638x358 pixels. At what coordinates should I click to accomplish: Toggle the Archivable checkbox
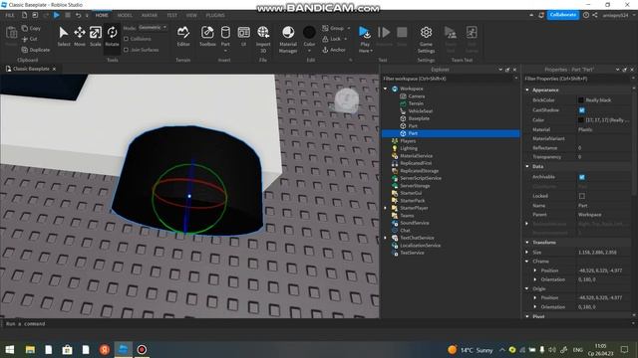click(582, 177)
